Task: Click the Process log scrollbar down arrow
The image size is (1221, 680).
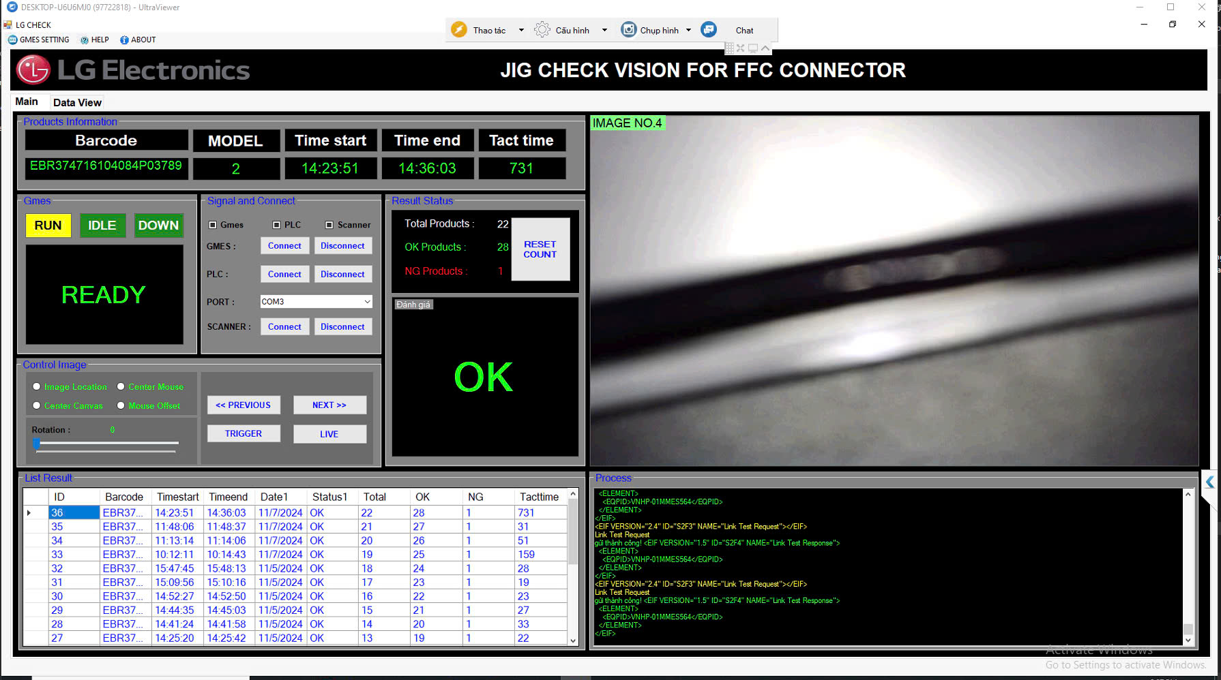Action: pos(1188,640)
